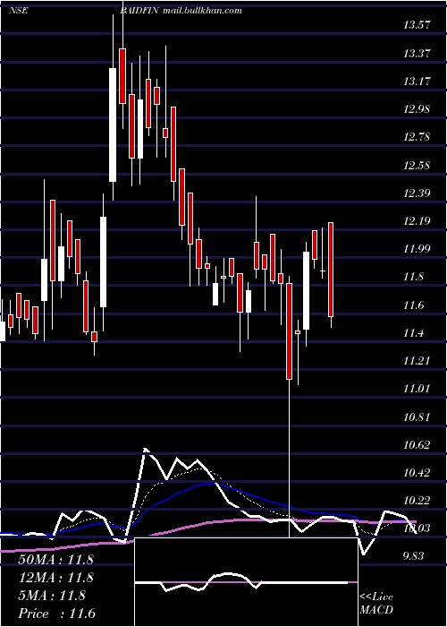Choose the 10.42 axis value

[417, 473]
